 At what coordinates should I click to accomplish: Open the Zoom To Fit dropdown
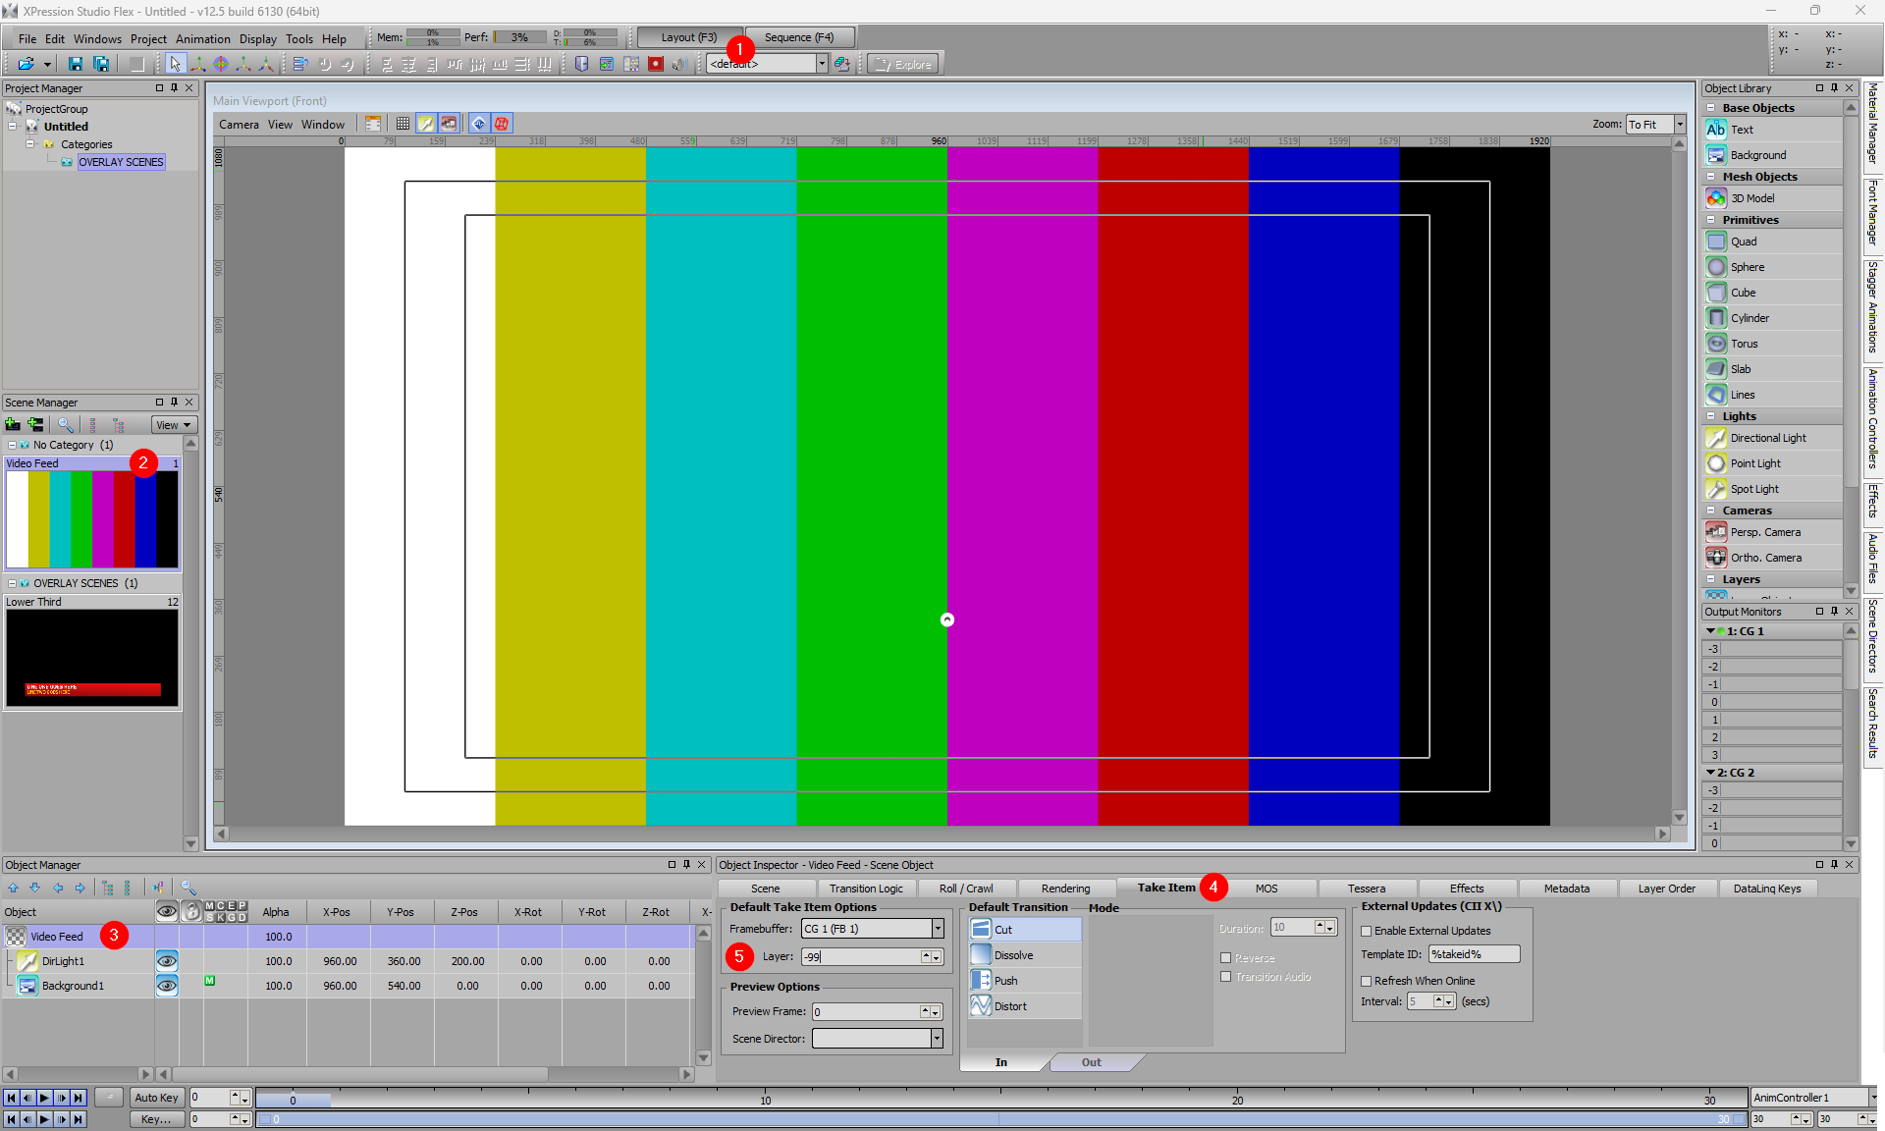tap(1680, 125)
